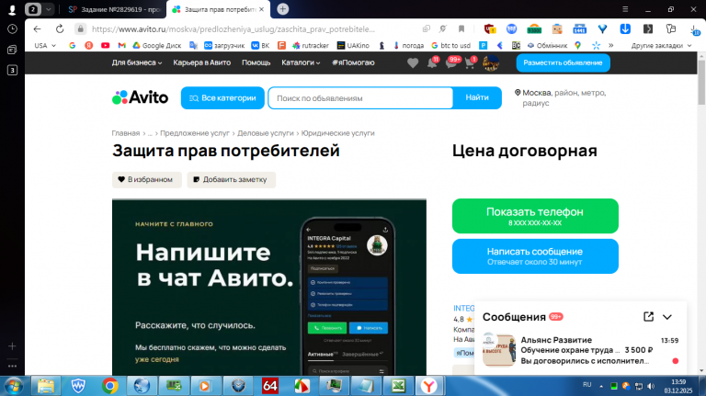The width and height of the screenshot is (706, 396).
Task: Expand Для бизнеса dropdown
Action: click(137, 63)
